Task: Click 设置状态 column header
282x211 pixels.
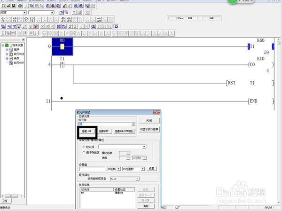Action: pyautogui.click(x=124, y=189)
